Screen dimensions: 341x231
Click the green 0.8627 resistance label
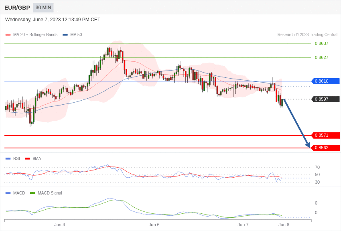[321, 58]
